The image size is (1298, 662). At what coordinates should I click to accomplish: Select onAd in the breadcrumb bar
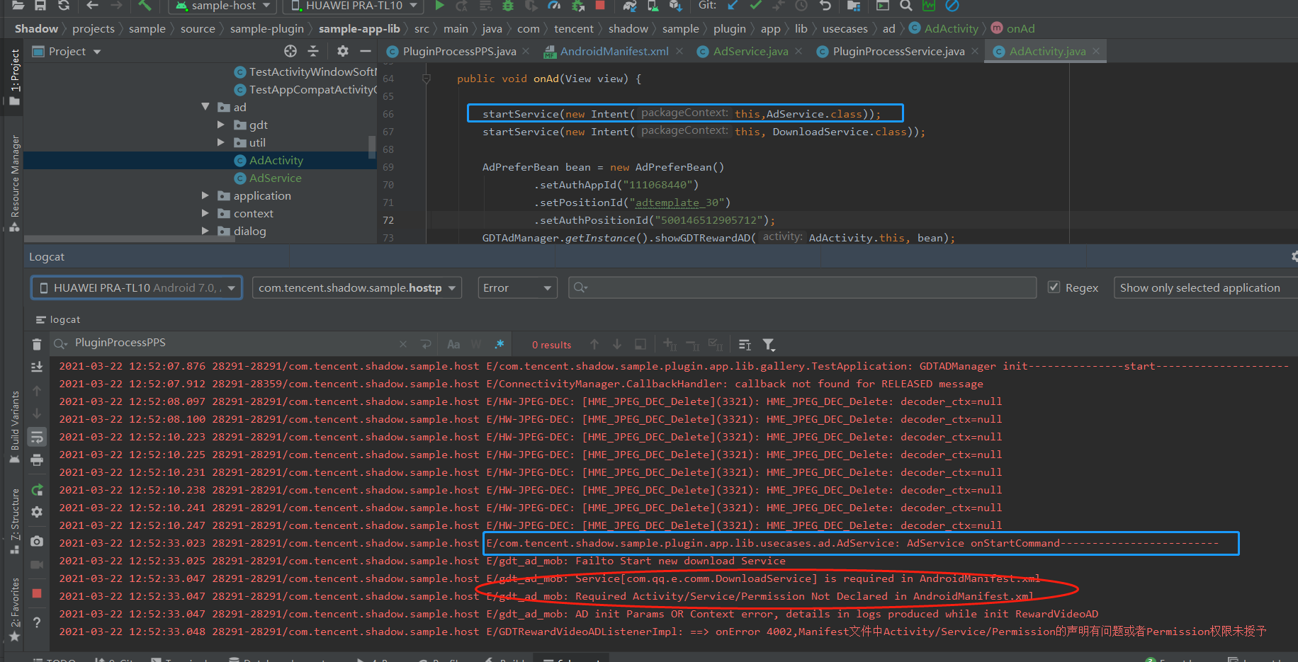click(x=1020, y=28)
